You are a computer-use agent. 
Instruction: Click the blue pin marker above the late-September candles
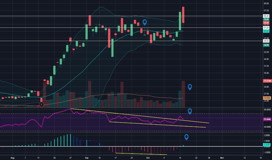click(145, 22)
